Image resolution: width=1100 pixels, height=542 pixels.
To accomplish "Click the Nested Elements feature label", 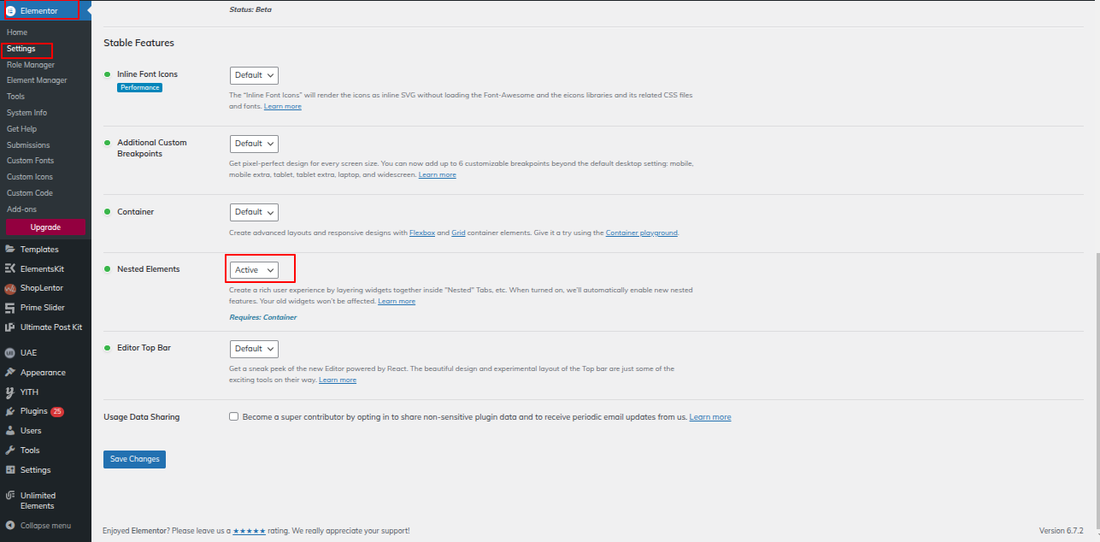I will 149,269.
